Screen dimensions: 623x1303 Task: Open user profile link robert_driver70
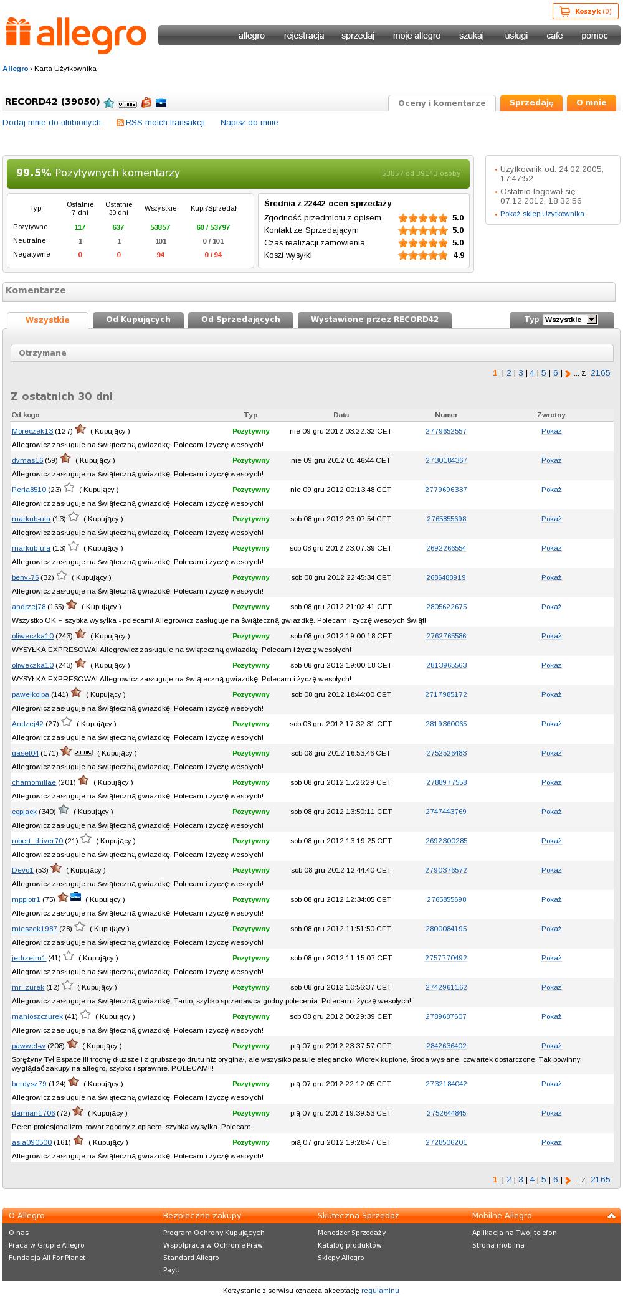[x=37, y=841]
